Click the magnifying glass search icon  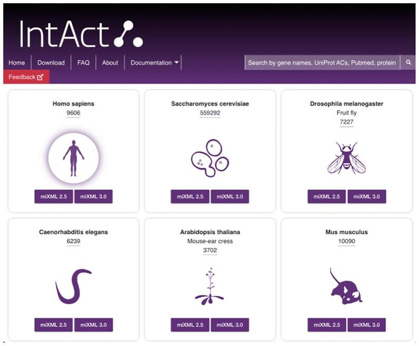point(408,62)
